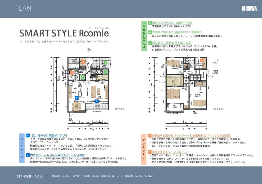262x184 pixels.
Task: Click the bullet line mentioning 「コミュニケーションキッチン」
Action: coord(68,149)
